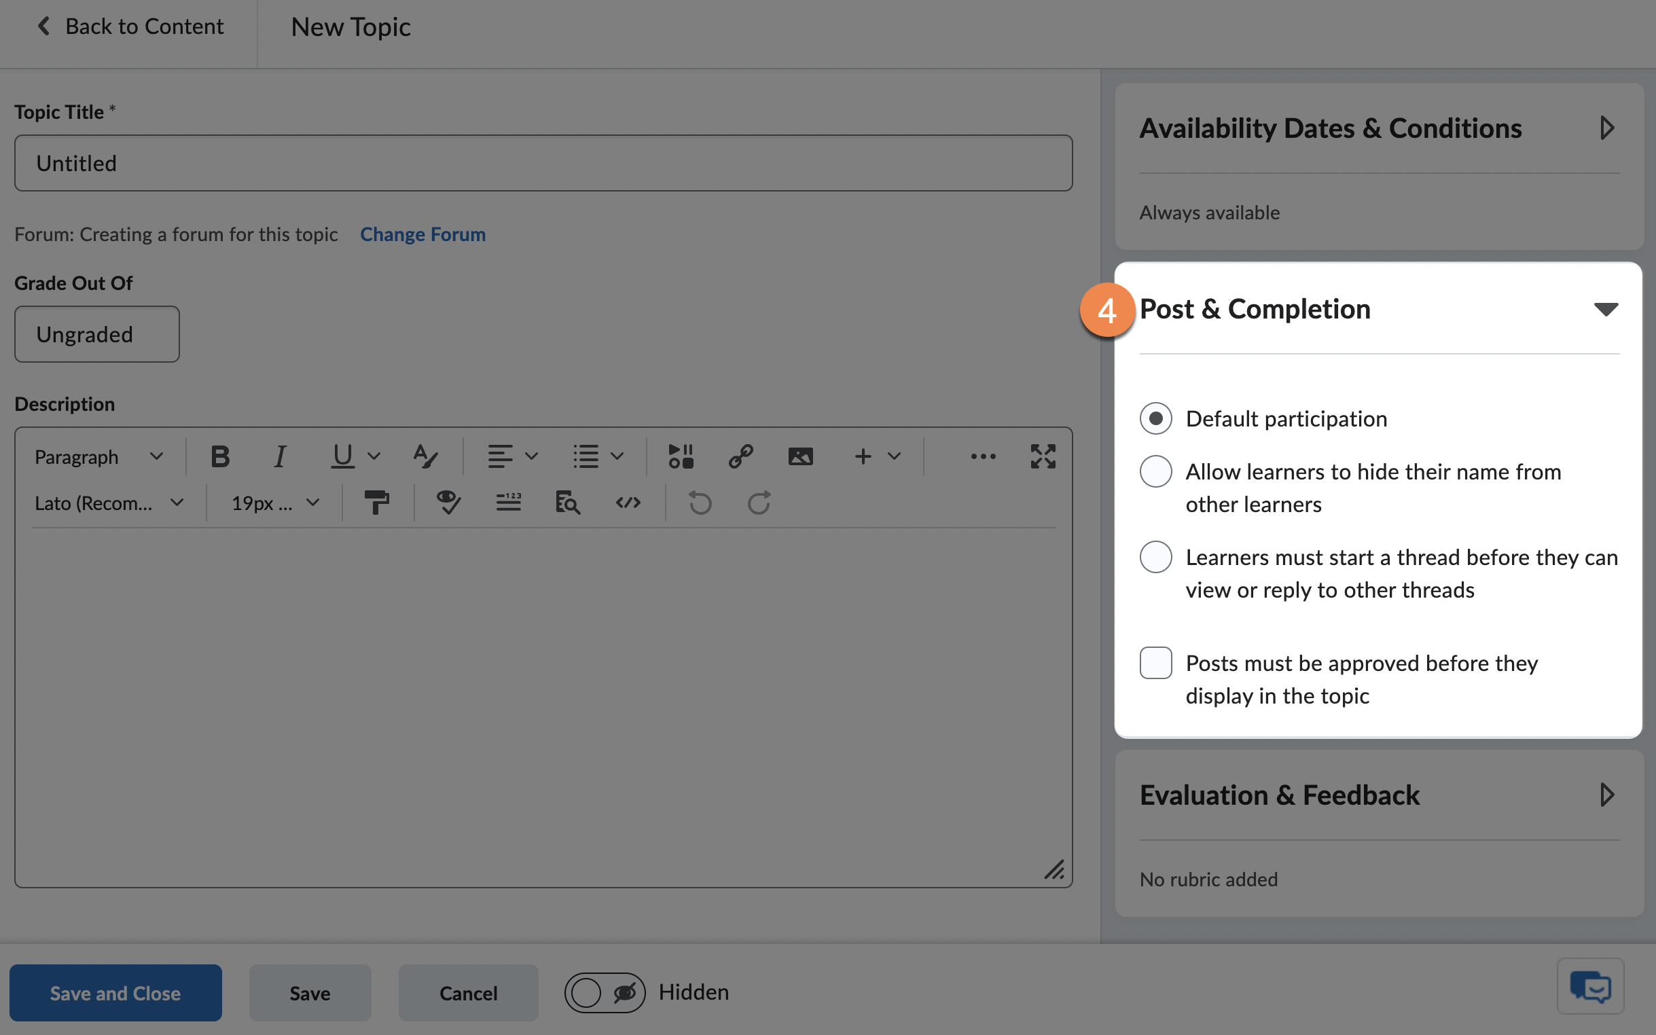The image size is (1656, 1035).
Task: Collapse the Post & Completion section
Action: point(1605,309)
